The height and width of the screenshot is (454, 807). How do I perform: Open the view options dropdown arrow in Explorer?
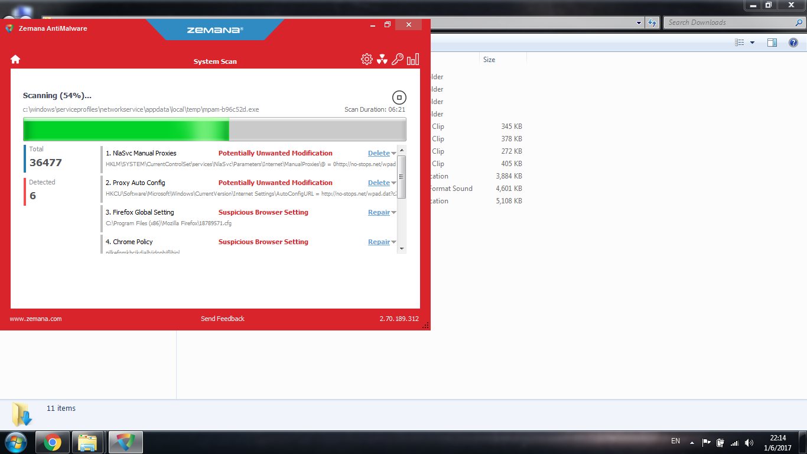tap(752, 43)
